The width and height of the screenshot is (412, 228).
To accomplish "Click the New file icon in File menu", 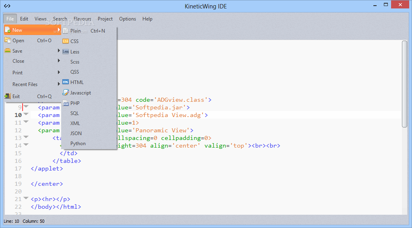I will pyautogui.click(x=8, y=30).
